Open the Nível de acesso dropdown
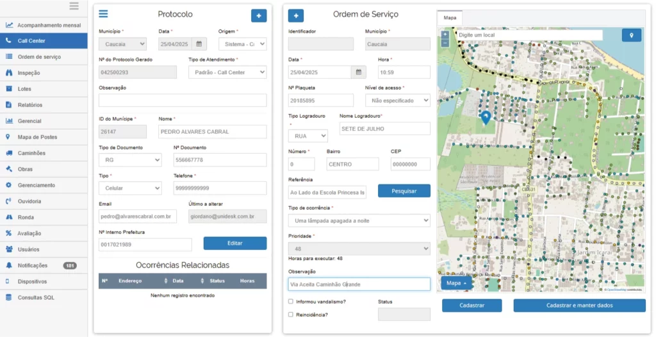The height and width of the screenshot is (337, 656). coord(397,101)
